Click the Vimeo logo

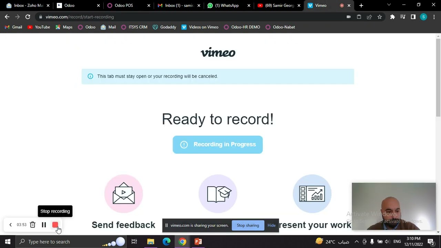tap(218, 52)
